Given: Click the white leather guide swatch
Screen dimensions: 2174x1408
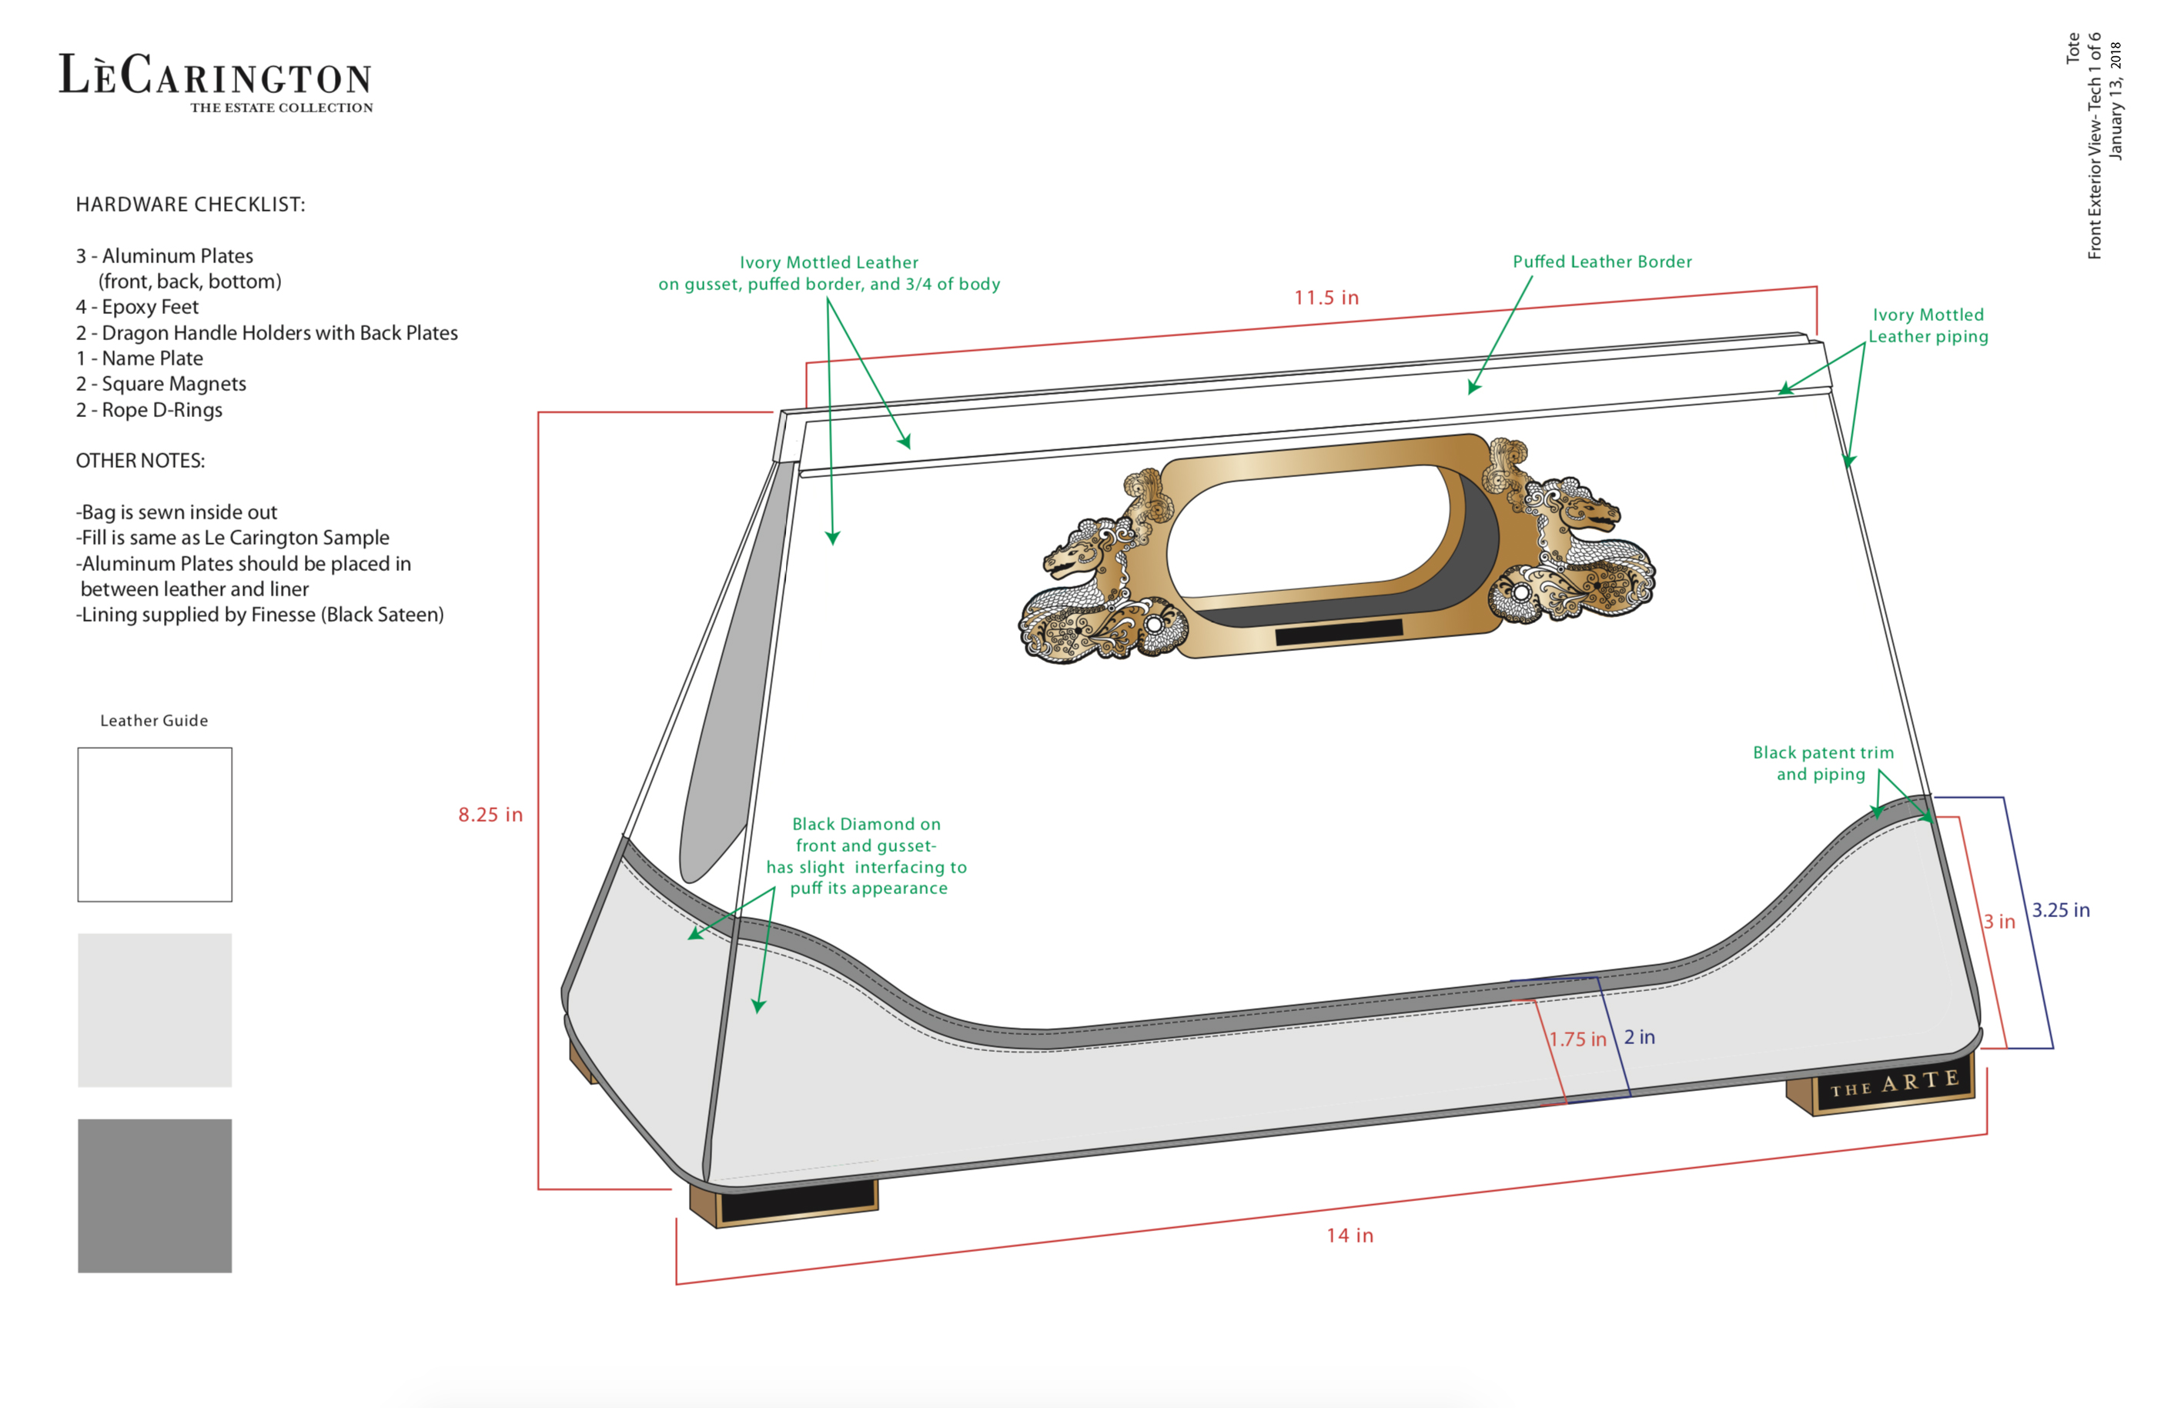Looking at the screenshot, I should coord(155,825).
